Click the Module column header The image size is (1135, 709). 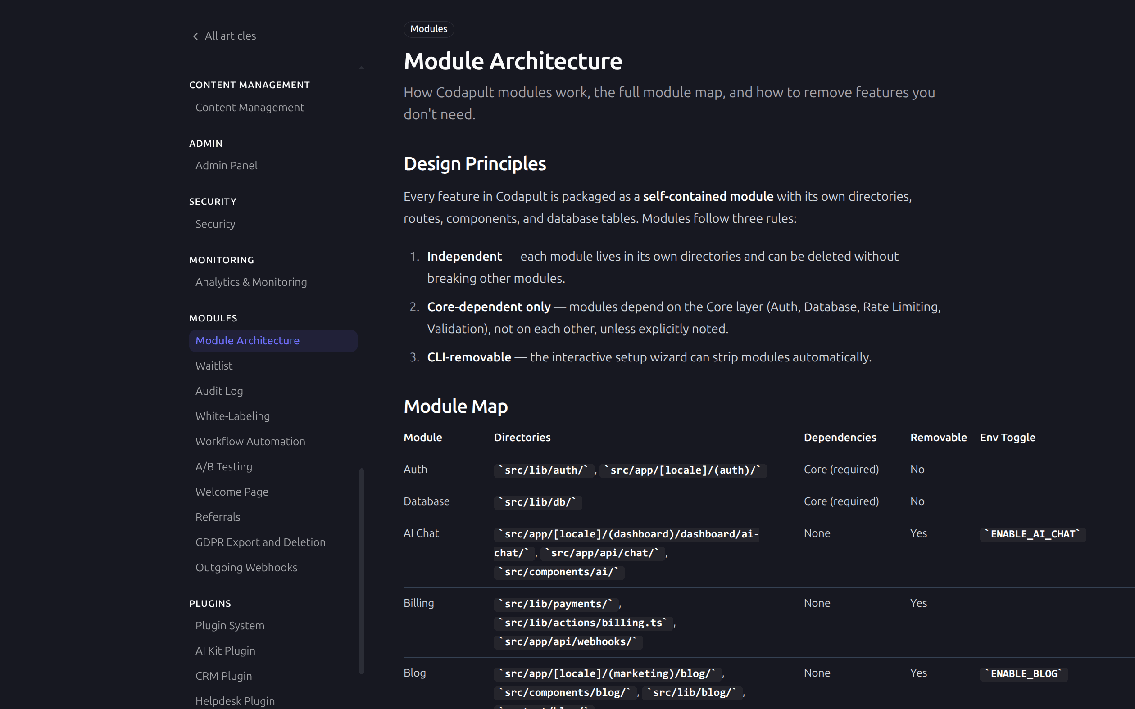(x=422, y=438)
